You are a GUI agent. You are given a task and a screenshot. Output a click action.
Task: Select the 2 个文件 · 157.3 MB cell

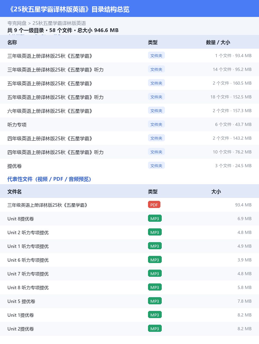point(232,111)
